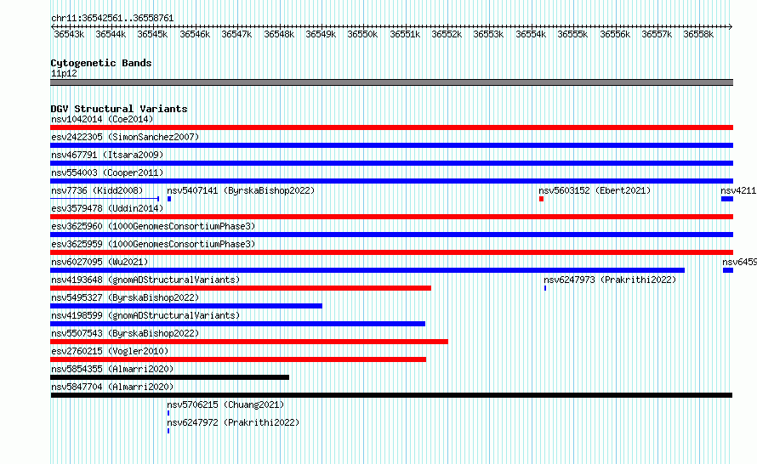Click the chr11:36542561..36558761 coordinate label
The width and height of the screenshot is (757, 464).
112,19
